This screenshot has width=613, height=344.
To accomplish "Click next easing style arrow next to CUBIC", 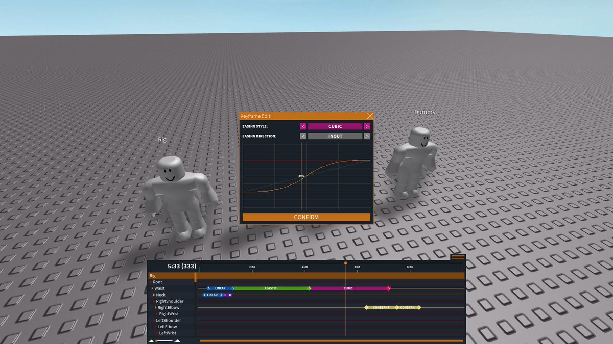I will coord(367,126).
